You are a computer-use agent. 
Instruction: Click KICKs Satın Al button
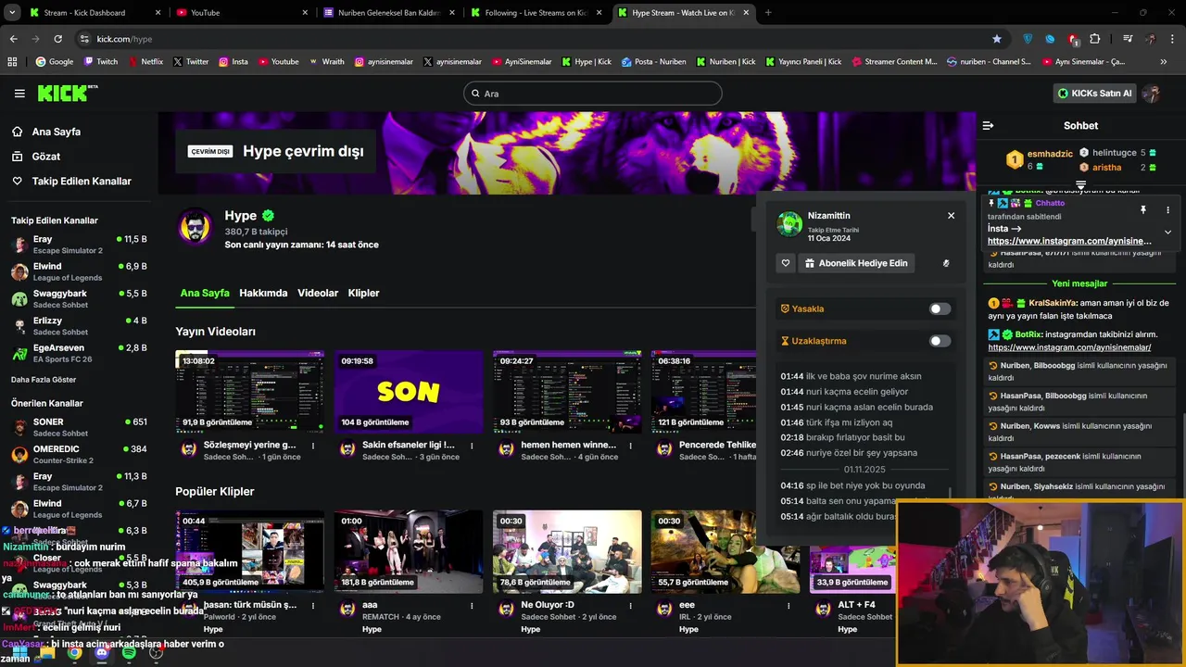click(x=1096, y=94)
